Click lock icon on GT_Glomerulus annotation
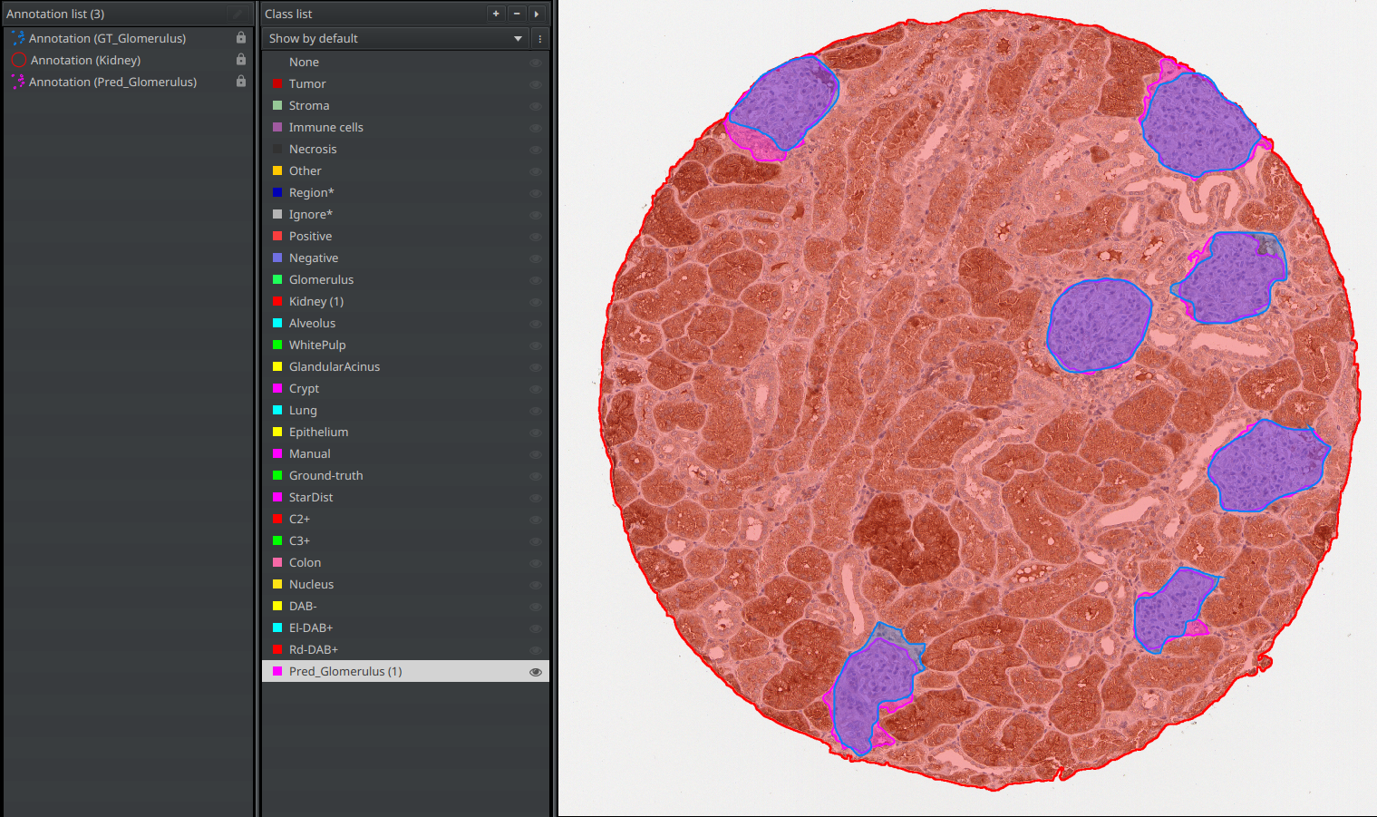This screenshot has width=1377, height=817. click(241, 38)
